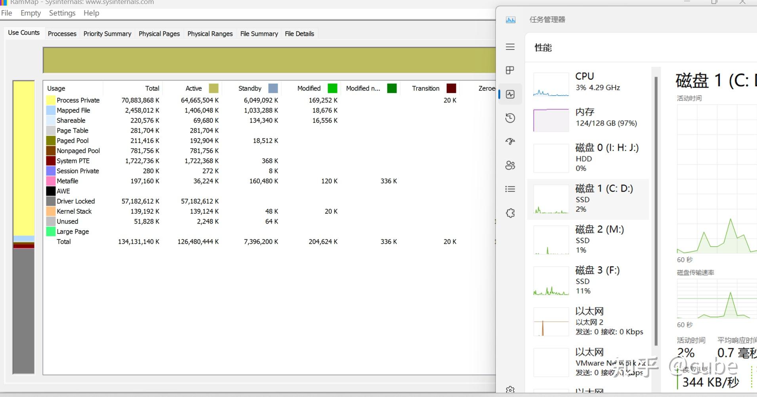The height and width of the screenshot is (397, 757).
Task: Select the Page Table row label
Action: (x=72, y=131)
